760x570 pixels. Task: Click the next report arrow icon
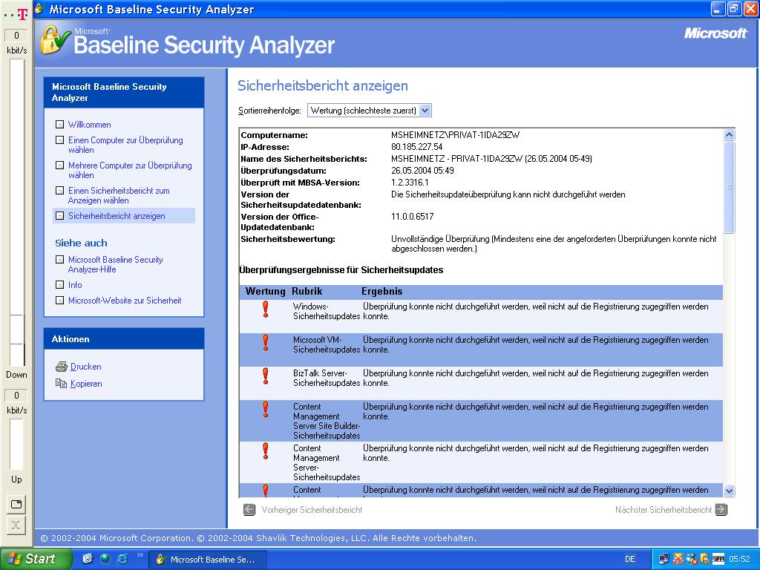tap(721, 510)
